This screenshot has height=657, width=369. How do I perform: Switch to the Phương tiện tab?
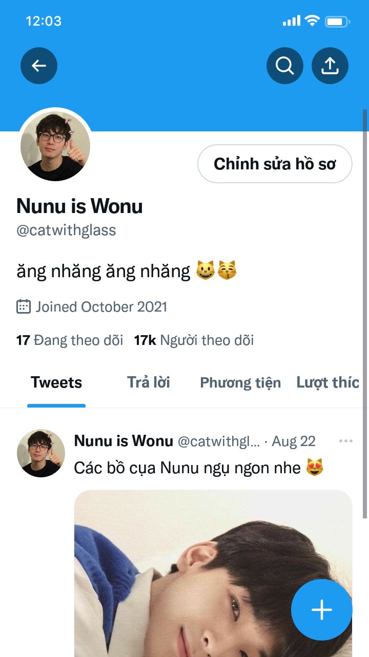coord(240,383)
